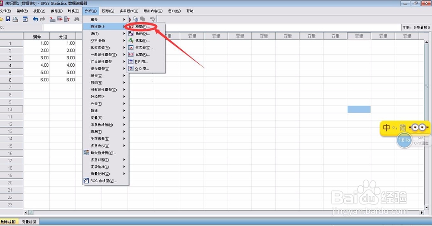Click the Variables info icon with question mark
The image size is (432, 226).
coord(67,19)
